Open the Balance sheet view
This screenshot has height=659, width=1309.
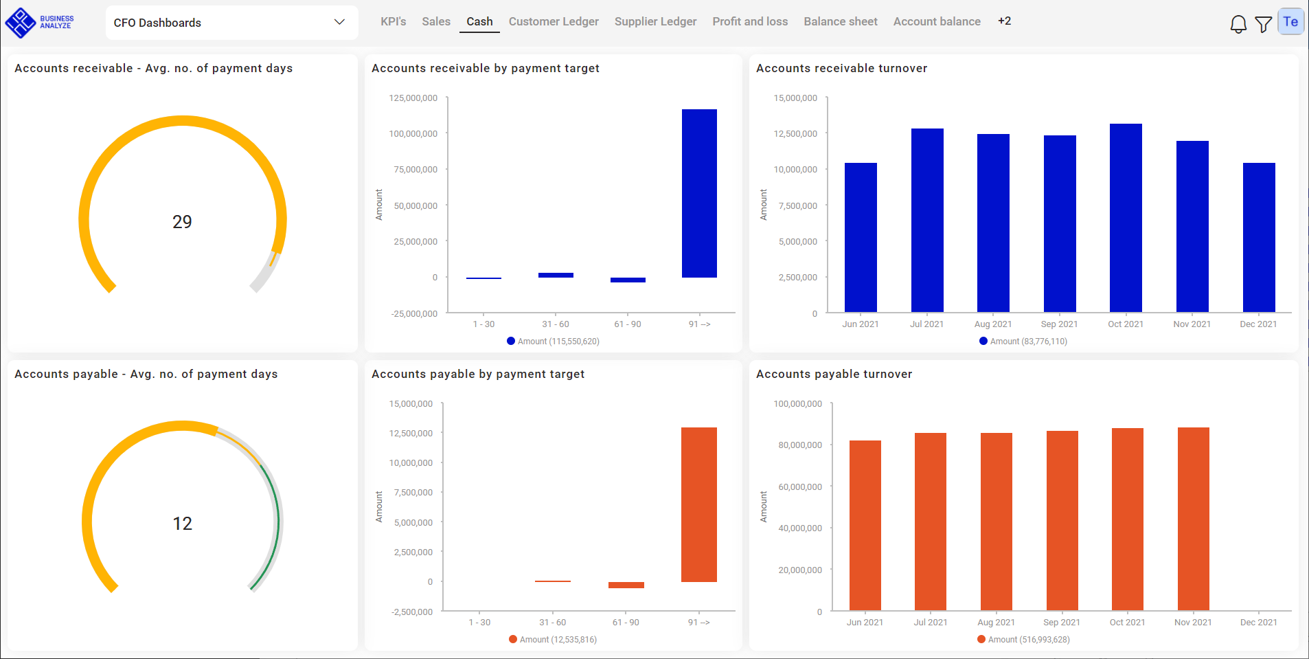[x=841, y=21]
